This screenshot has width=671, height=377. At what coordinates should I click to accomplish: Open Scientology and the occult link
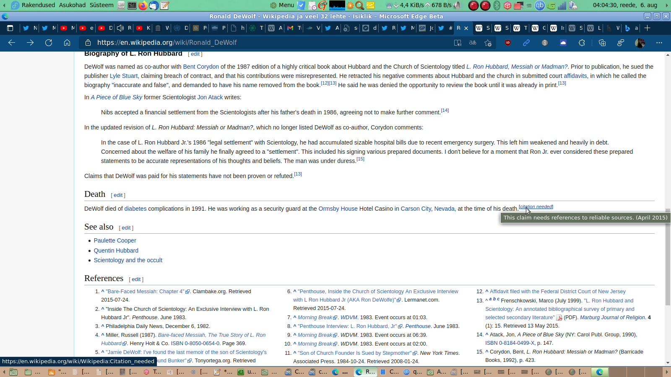click(128, 260)
